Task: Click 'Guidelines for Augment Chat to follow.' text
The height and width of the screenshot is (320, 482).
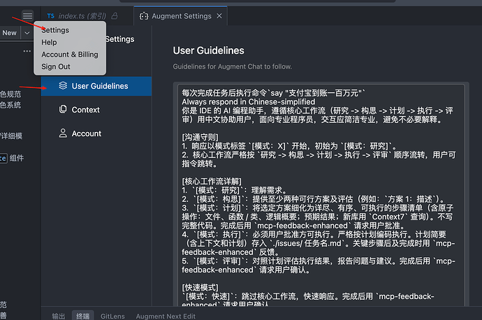Action: [233, 66]
